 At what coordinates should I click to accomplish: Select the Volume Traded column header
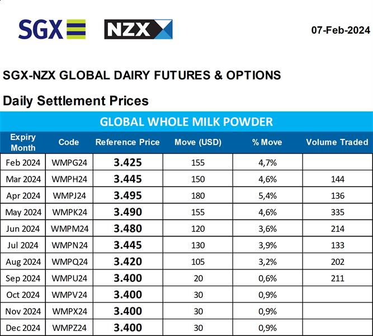tap(337, 142)
